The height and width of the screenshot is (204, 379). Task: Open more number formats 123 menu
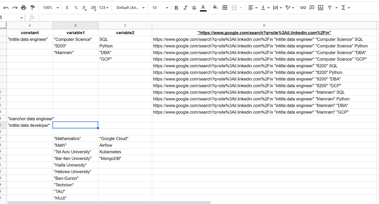click(104, 8)
